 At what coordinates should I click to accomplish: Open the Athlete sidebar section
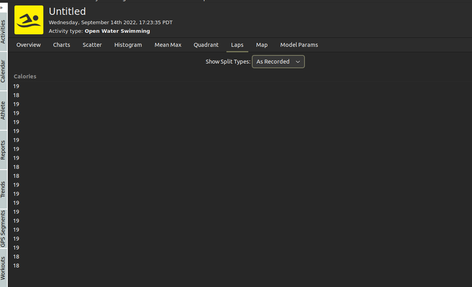click(x=3, y=110)
